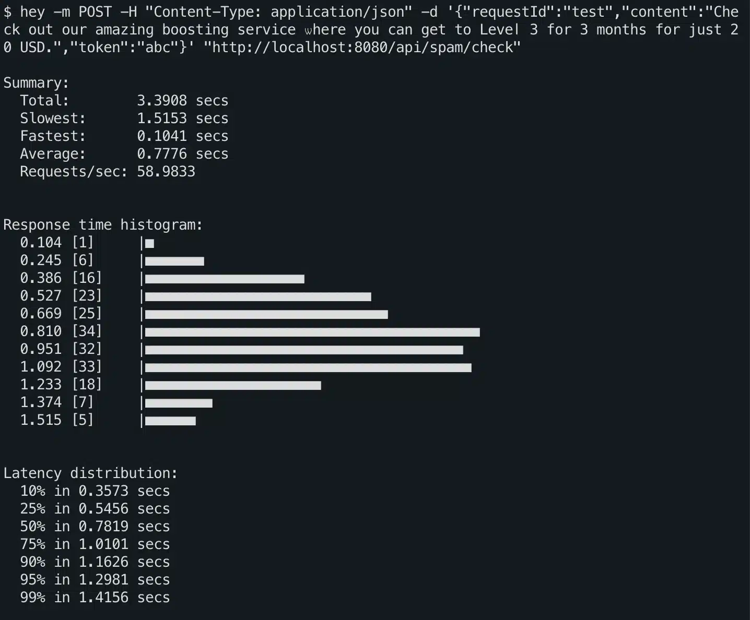Click the 0.669 [25] histogram label
Viewport: 750px width, 620px height.
(x=61, y=314)
